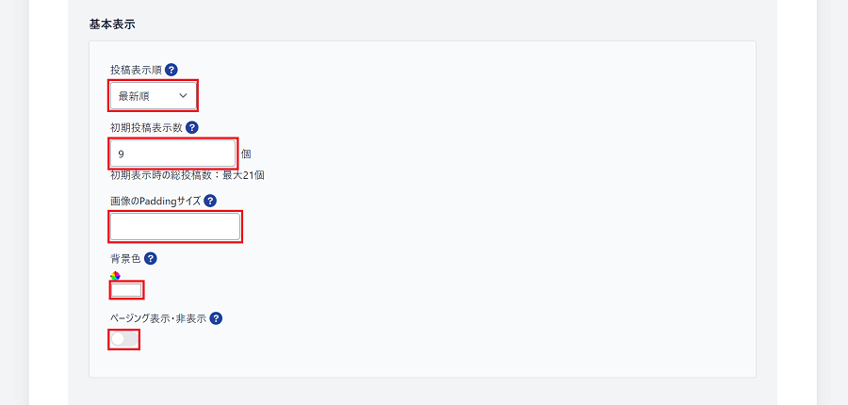
Task: Show the help tooltip for 背景色
Action: point(151,259)
